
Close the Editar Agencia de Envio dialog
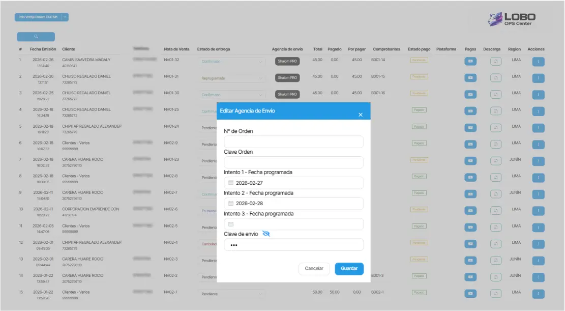(361, 115)
